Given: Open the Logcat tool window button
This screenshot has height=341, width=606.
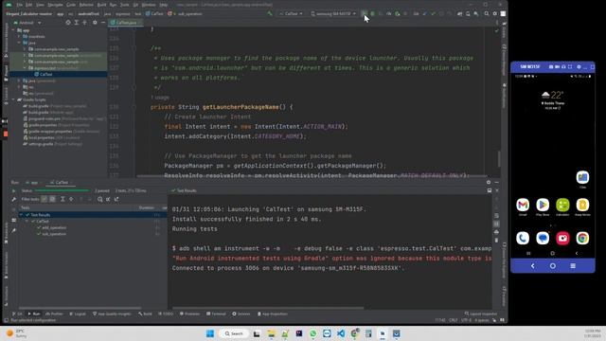Looking at the screenshot, I should [x=78, y=314].
